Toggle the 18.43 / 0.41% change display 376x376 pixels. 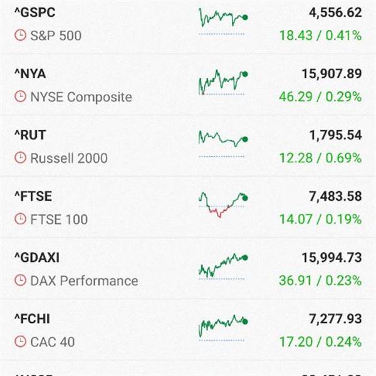[x=320, y=36]
